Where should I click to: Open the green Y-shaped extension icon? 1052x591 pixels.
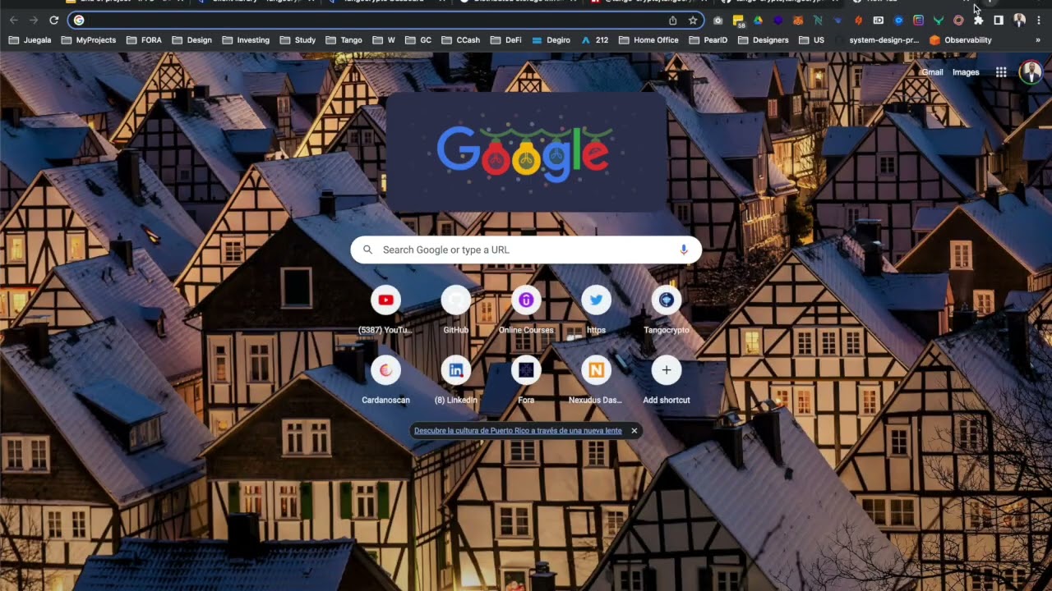pos(938,20)
